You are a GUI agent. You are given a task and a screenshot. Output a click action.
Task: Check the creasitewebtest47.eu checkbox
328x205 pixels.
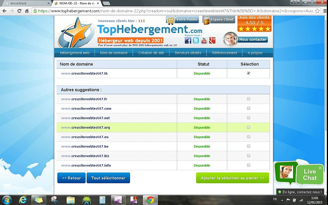(249, 137)
